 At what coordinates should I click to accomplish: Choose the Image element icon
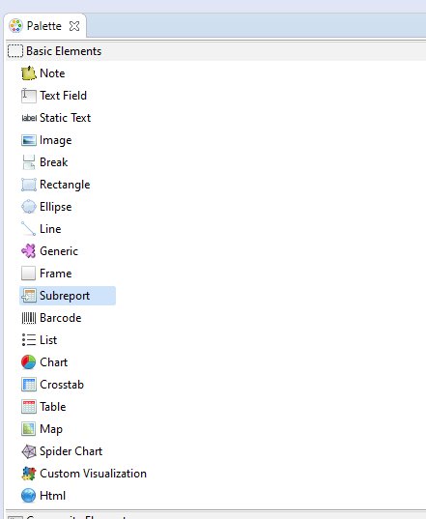coord(28,140)
